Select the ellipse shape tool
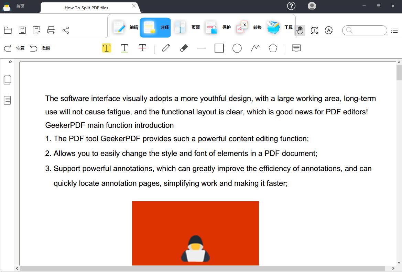The height and width of the screenshot is (272, 402). (x=237, y=48)
